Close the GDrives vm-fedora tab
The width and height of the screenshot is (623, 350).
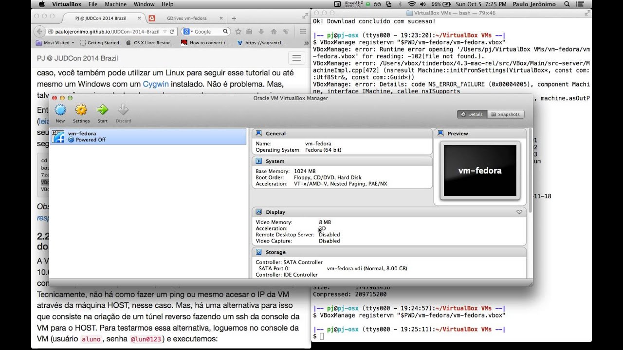[220, 18]
